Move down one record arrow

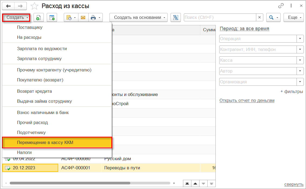203,184
